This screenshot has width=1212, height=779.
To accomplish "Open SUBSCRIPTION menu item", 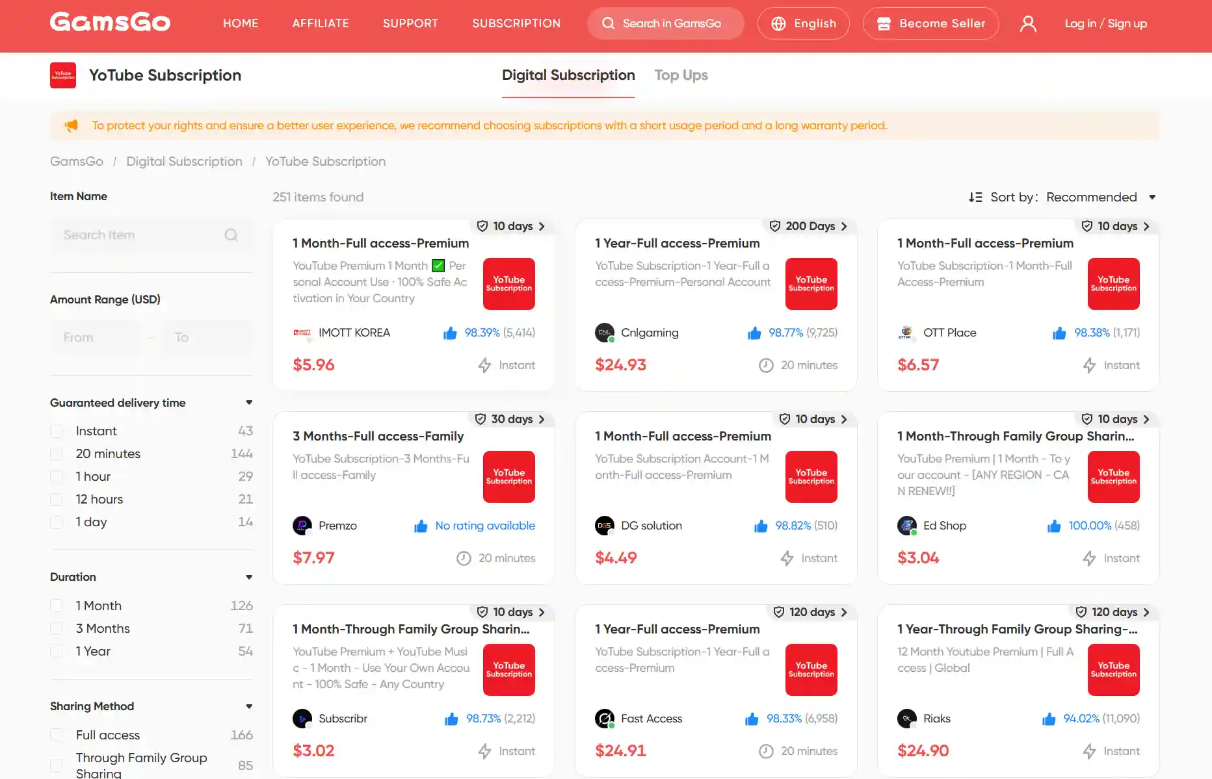I will [516, 23].
